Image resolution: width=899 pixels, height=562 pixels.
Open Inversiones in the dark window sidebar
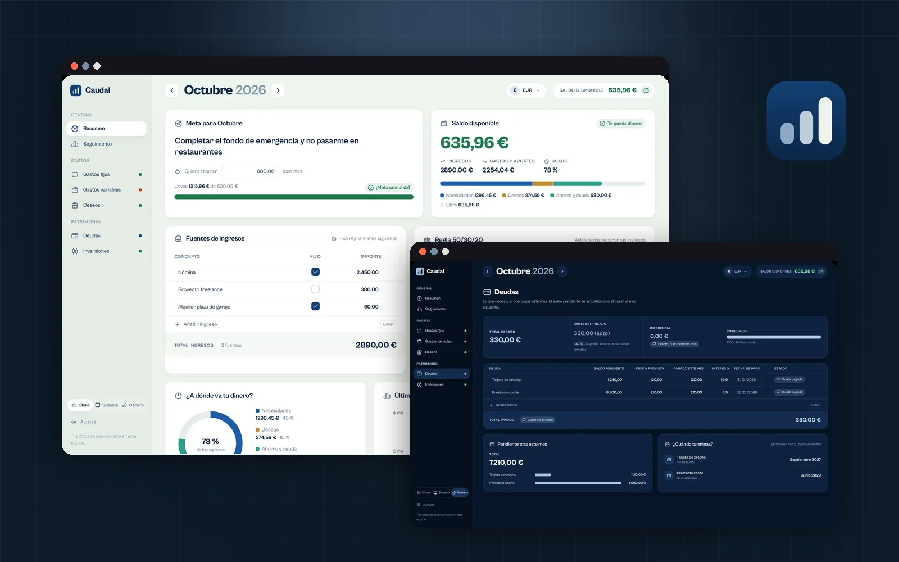point(442,384)
